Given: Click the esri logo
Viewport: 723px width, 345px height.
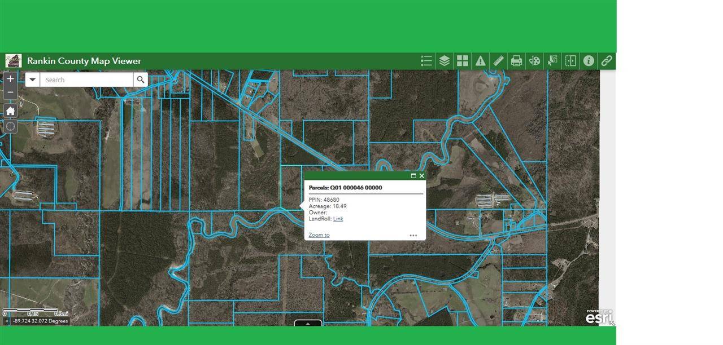Looking at the screenshot, I should (x=599, y=317).
